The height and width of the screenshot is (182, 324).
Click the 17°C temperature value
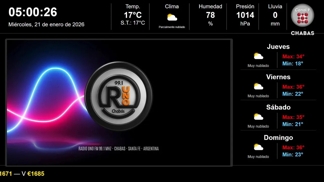click(133, 15)
